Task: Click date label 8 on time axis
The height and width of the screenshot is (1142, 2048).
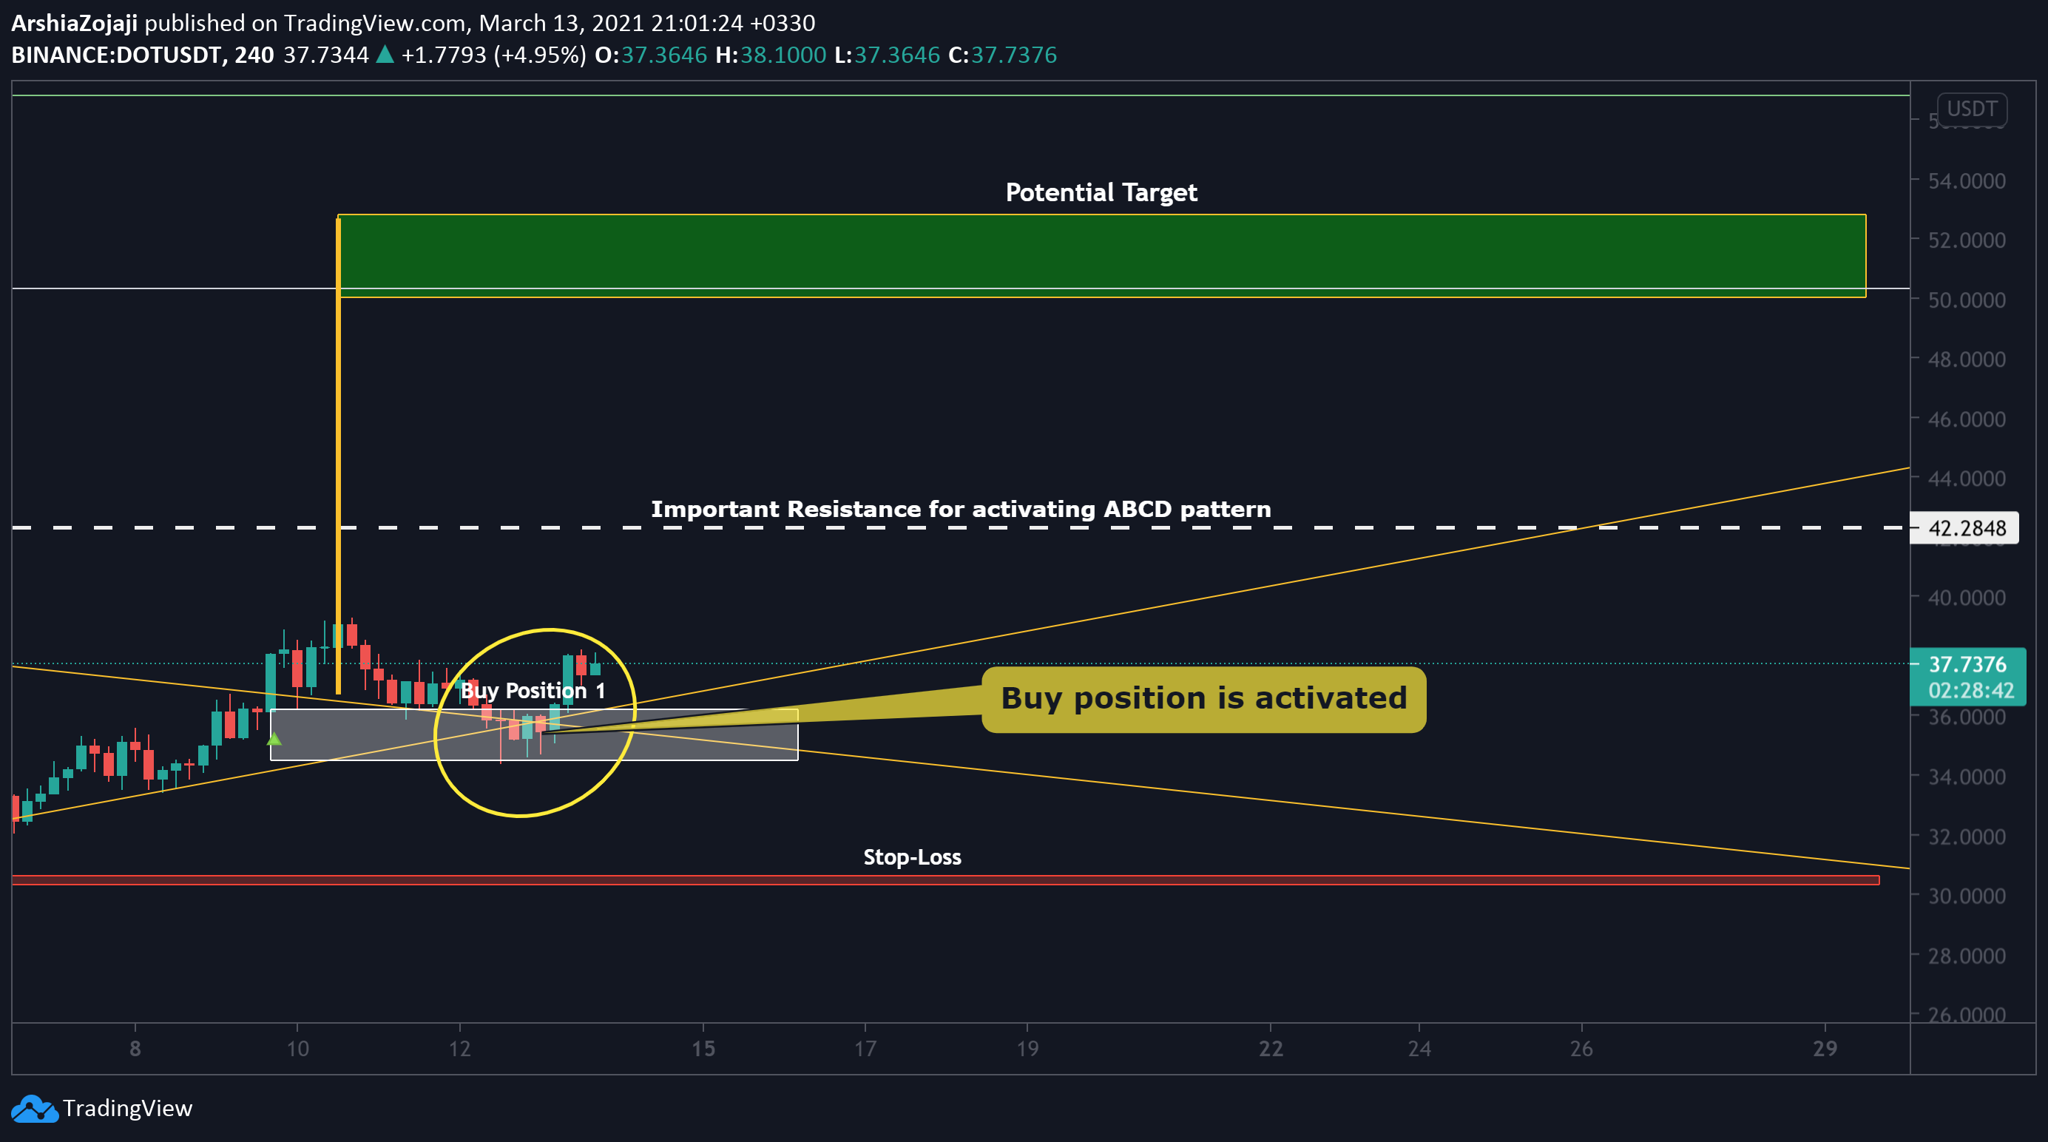Action: tap(135, 1049)
